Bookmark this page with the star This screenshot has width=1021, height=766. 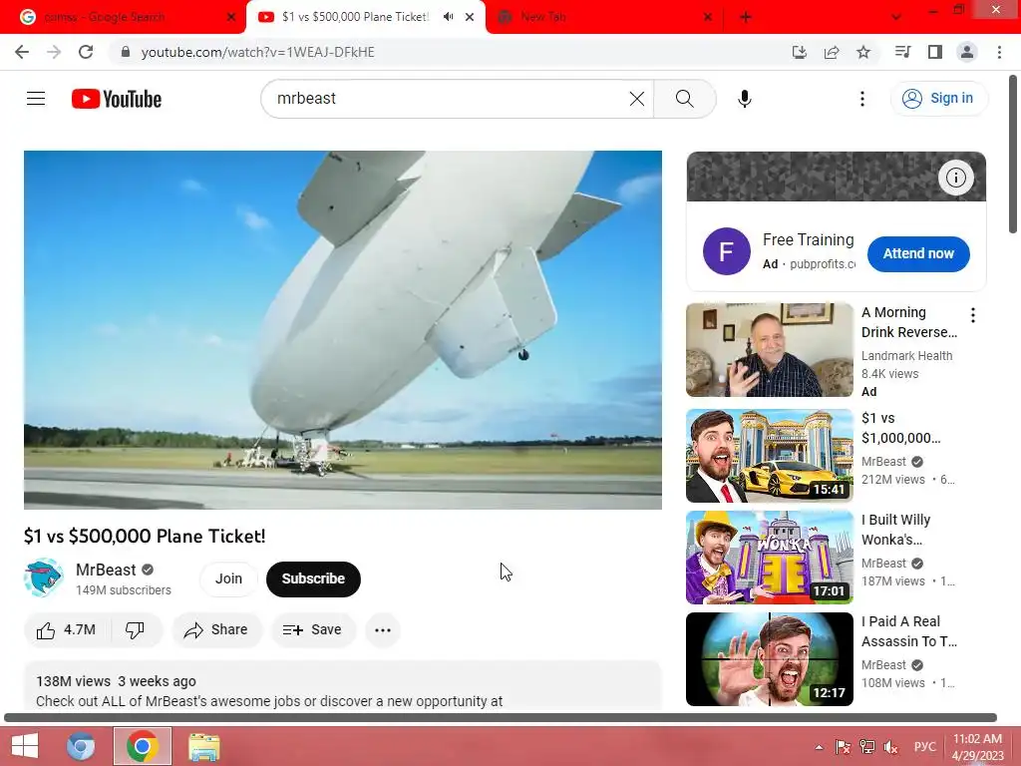click(863, 52)
